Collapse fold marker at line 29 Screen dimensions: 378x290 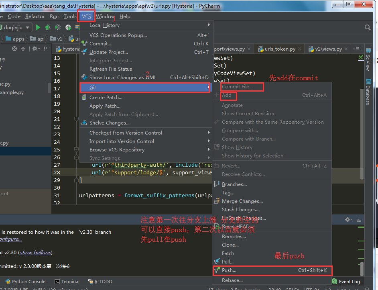point(76,180)
